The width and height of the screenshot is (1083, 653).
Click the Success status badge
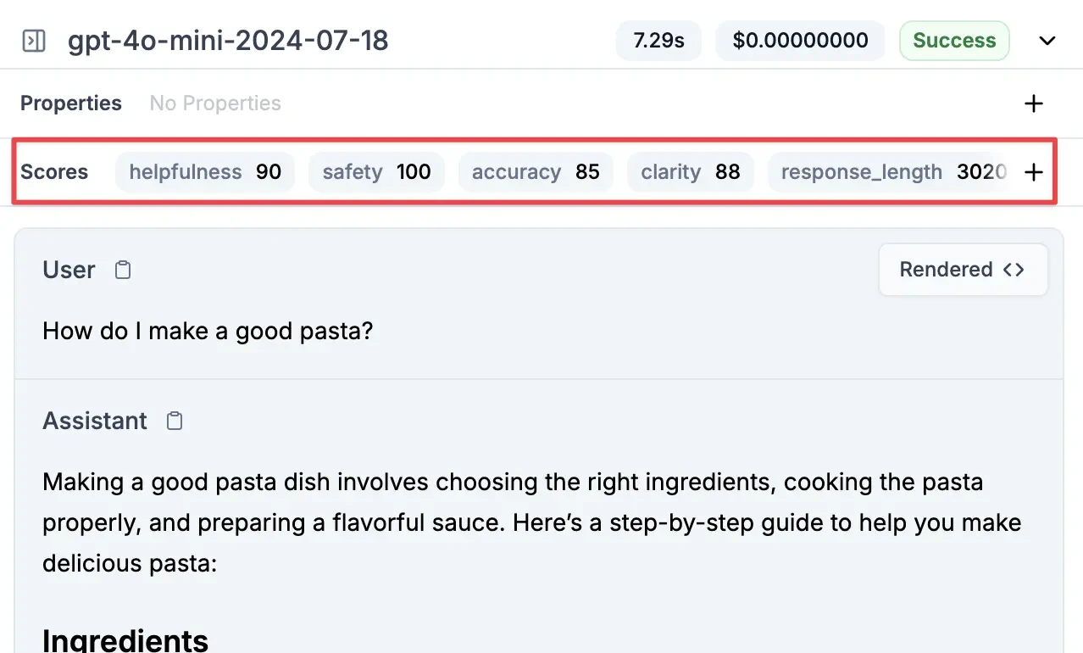[954, 40]
